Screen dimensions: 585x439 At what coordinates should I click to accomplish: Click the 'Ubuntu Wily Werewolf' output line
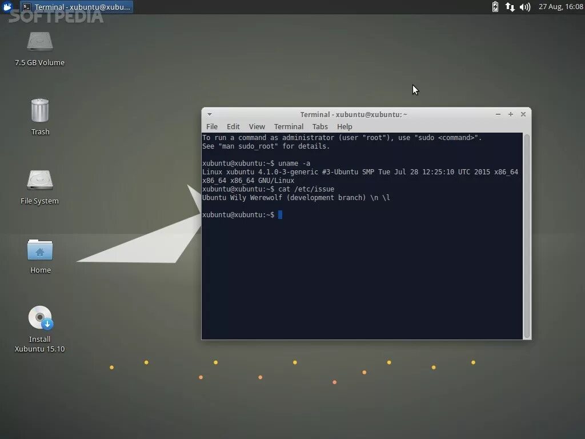click(x=296, y=198)
